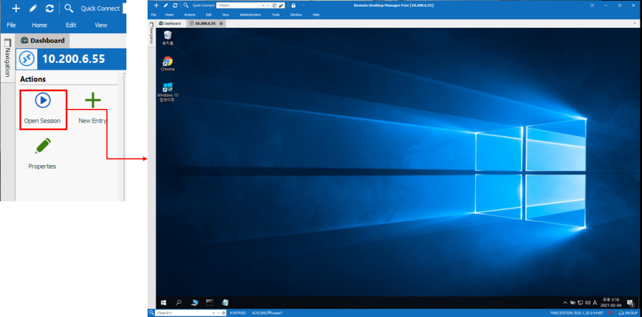
Task: Open the remote Windows Start button
Action: coord(163,302)
